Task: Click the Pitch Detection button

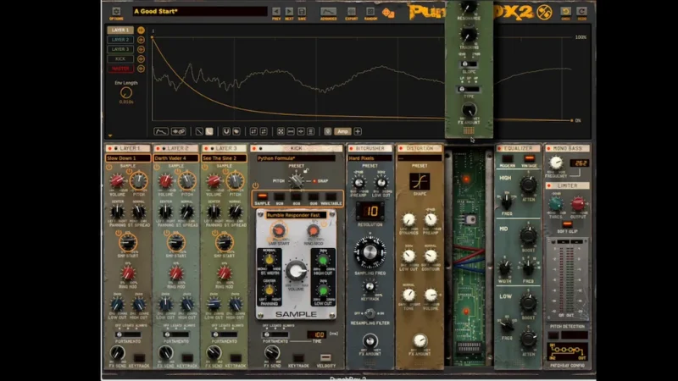Action: 553,335
